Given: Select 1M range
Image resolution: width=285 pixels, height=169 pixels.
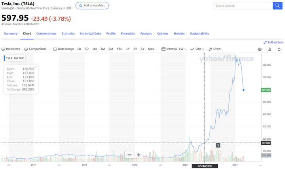Looking at the screenshot, I should click(x=94, y=49).
